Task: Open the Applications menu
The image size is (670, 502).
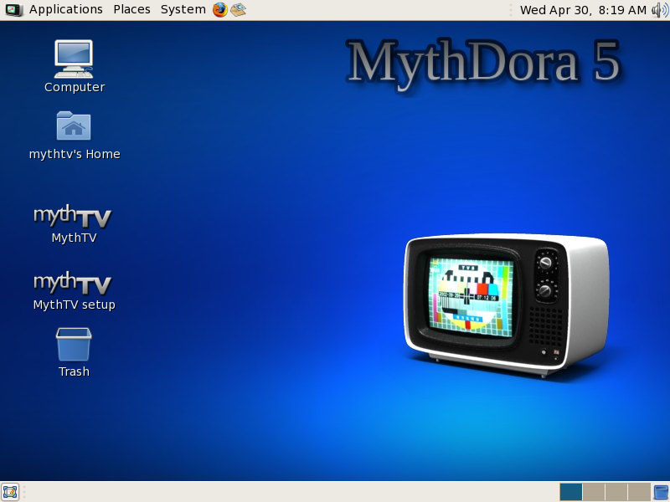Action: (x=66, y=9)
